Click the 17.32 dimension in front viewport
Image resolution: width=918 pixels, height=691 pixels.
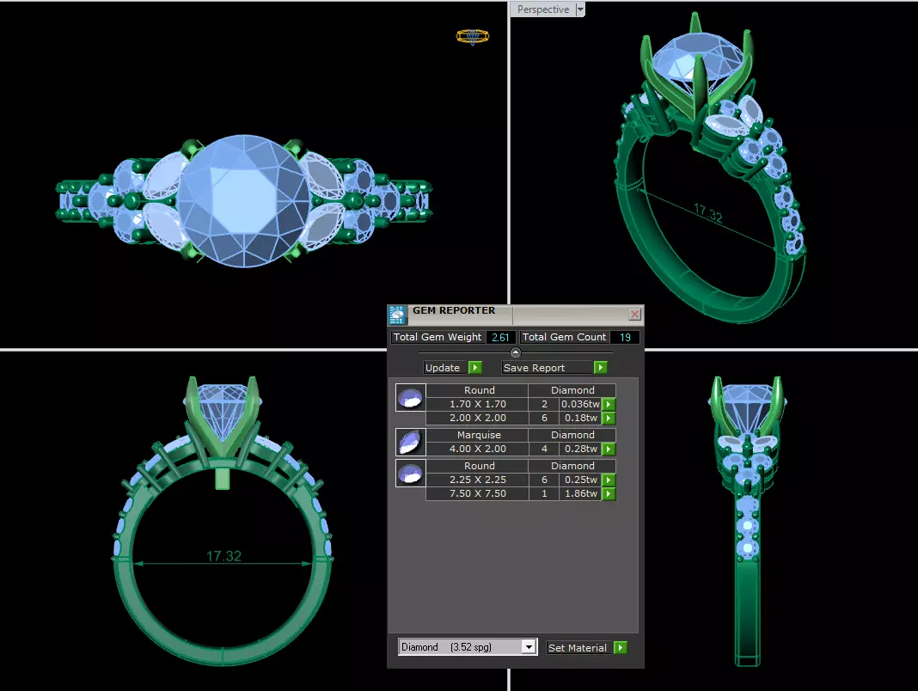[223, 556]
